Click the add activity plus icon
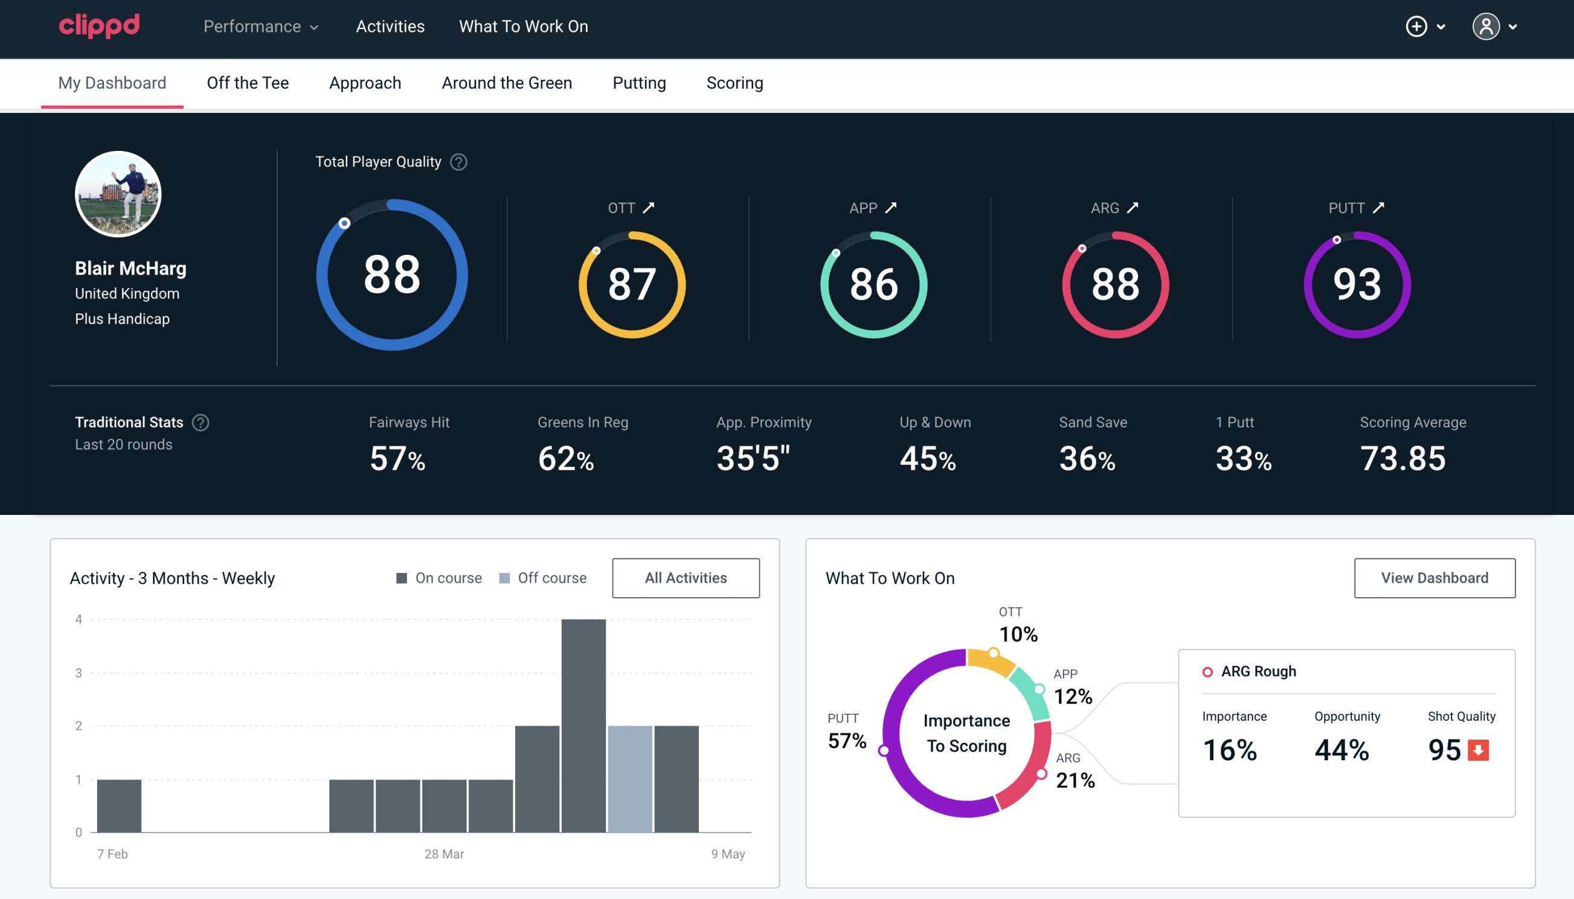This screenshot has width=1574, height=899. (1417, 27)
